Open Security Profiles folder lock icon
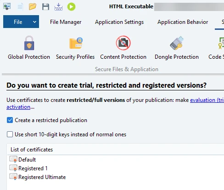The width and height of the screenshot is (224, 190). coord(76,43)
